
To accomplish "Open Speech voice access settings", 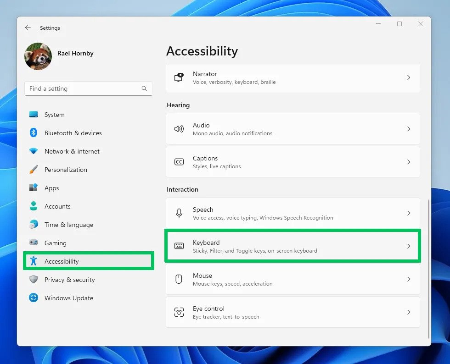I will (x=292, y=213).
